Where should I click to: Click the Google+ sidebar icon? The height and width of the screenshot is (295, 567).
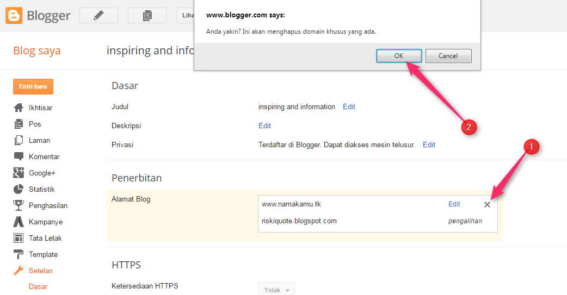tap(19, 173)
